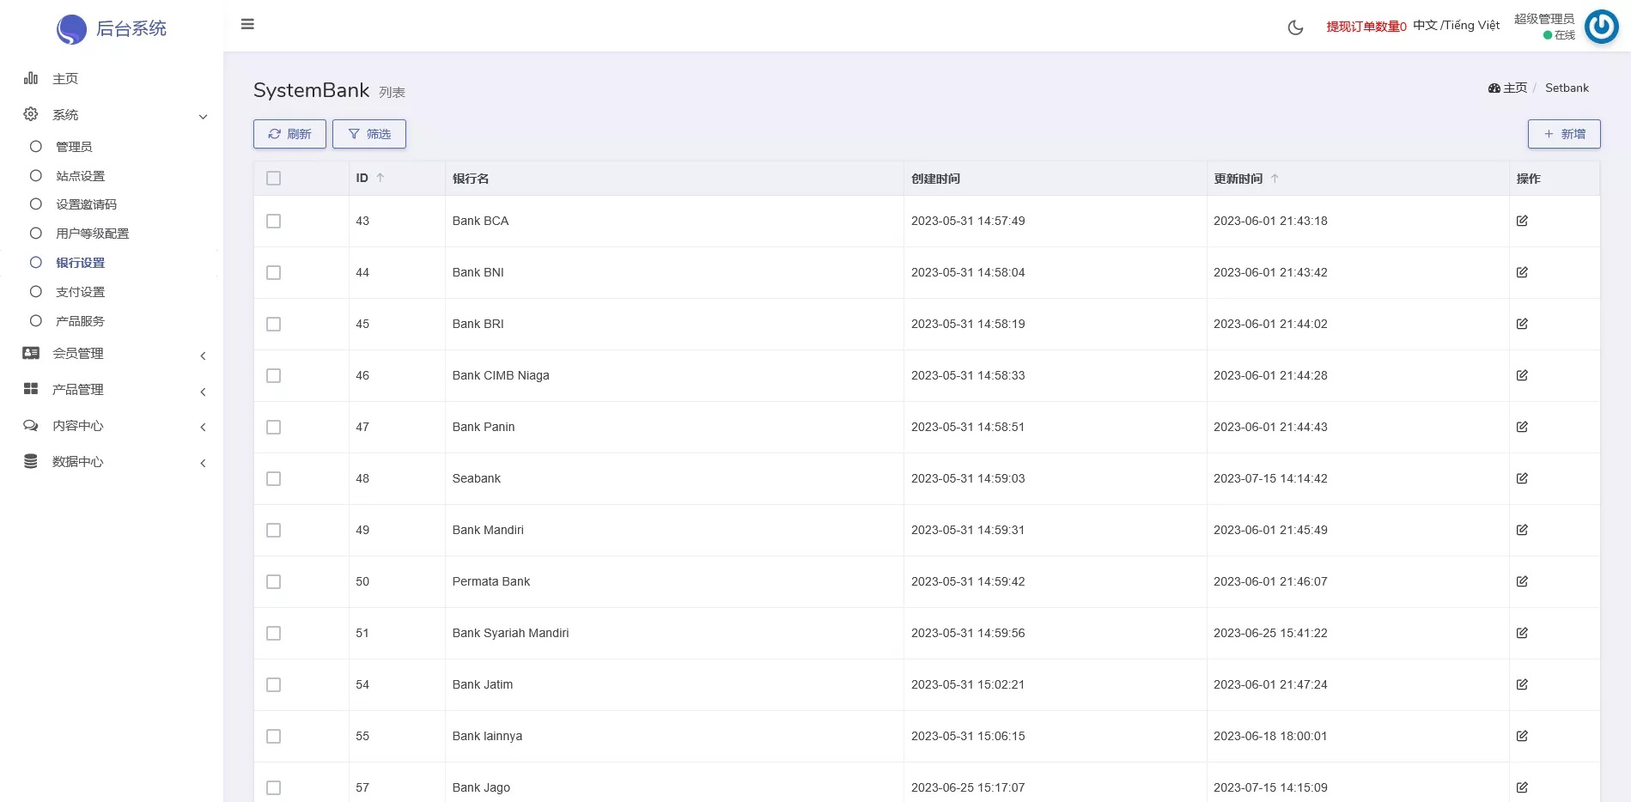Go to 站点设置 menu item

tap(80, 176)
